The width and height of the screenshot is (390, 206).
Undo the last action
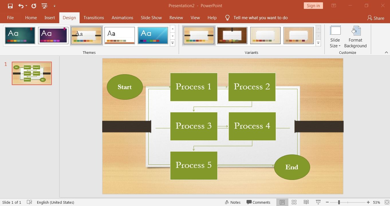[x=21, y=5]
